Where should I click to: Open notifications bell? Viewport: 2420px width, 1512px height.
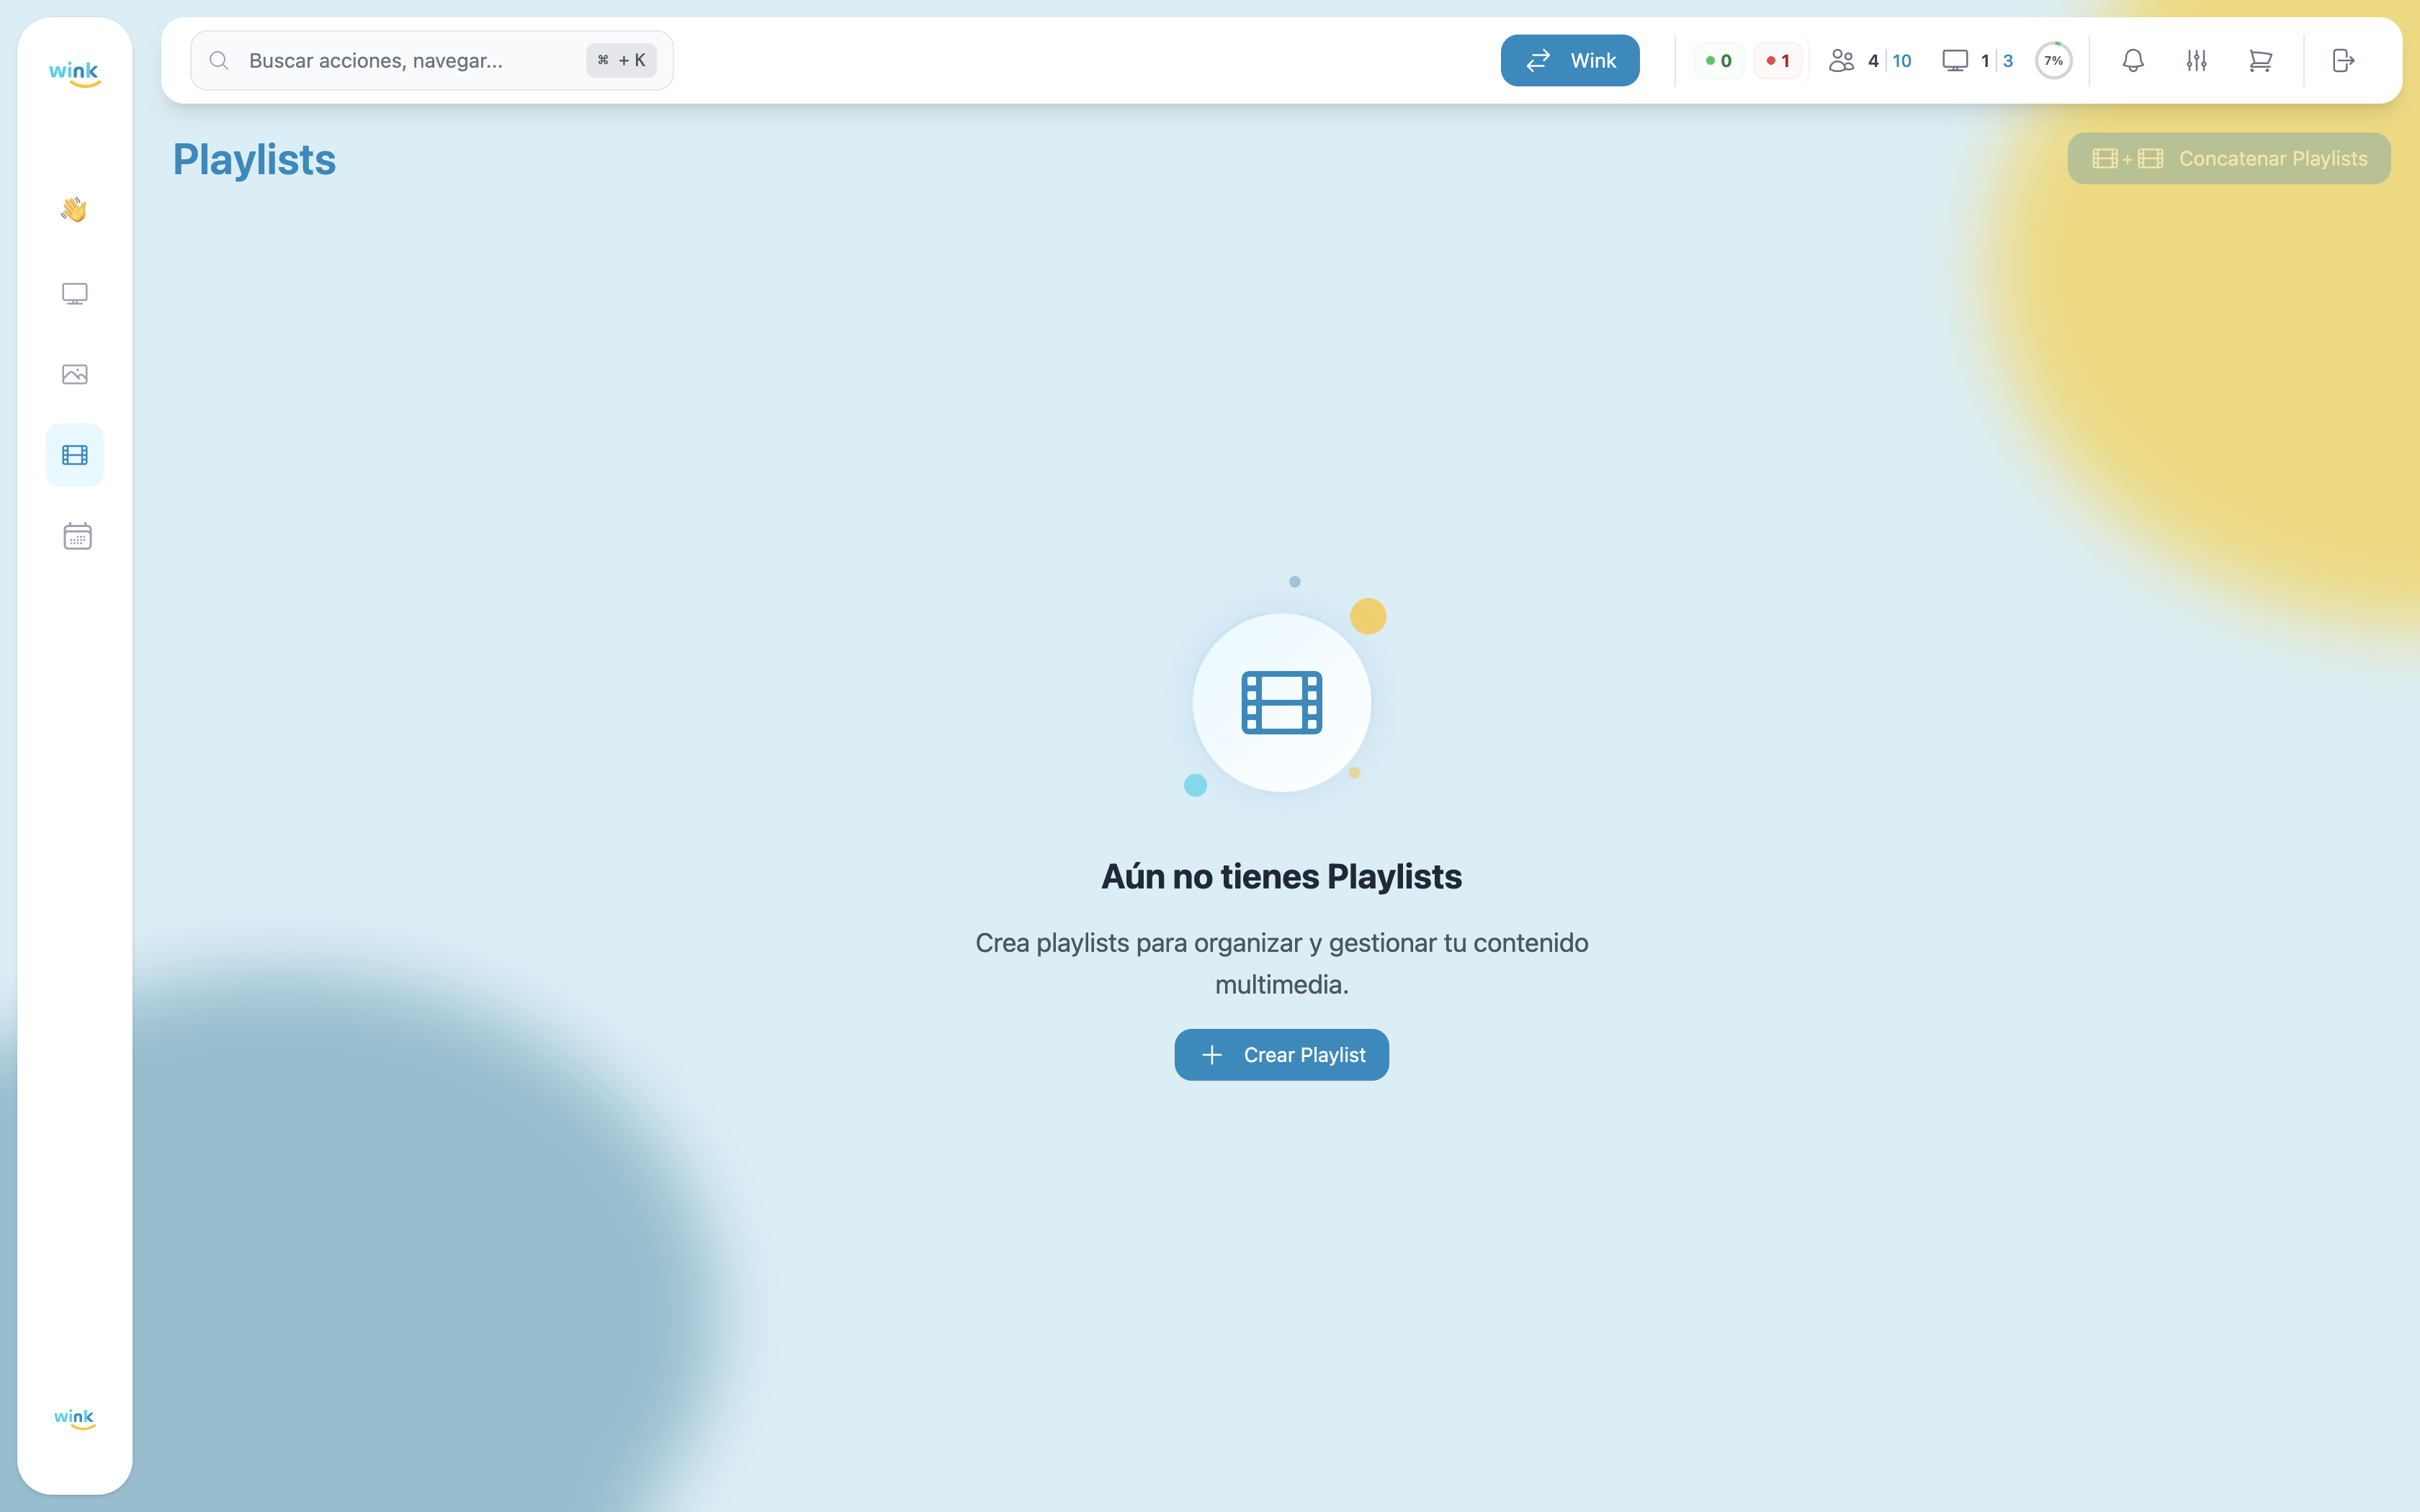pos(2132,61)
